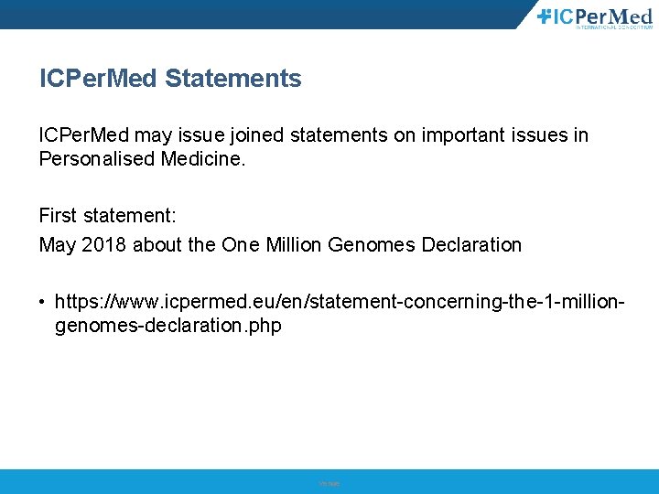Click the blue cross icon in ICPerMed logo
This screenshot has width=659, height=494.
544,15
